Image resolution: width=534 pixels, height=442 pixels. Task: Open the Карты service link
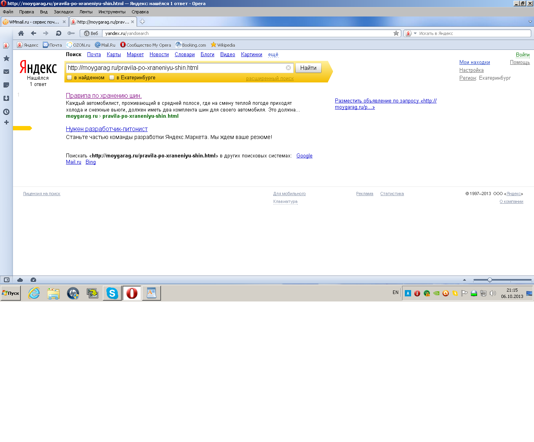(x=114, y=55)
